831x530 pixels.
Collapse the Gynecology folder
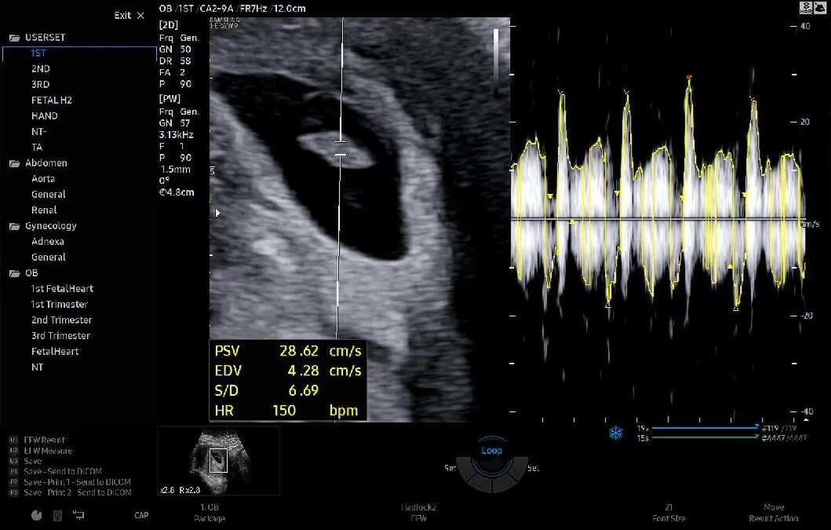[14, 226]
